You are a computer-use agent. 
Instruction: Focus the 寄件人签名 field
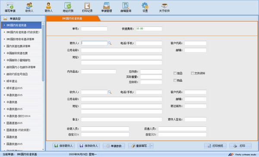point(196,119)
